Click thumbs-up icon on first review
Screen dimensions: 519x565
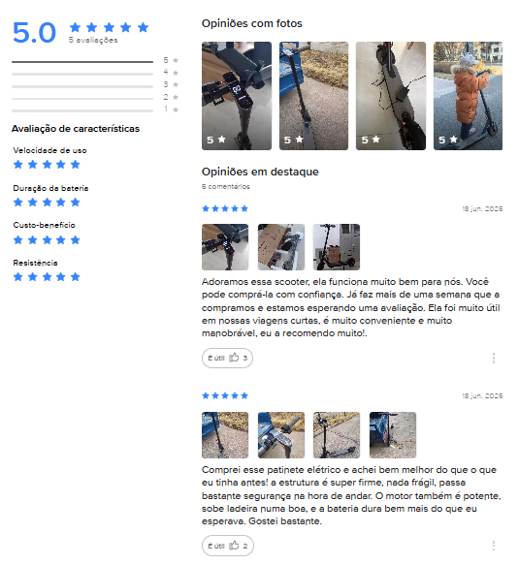pos(234,358)
